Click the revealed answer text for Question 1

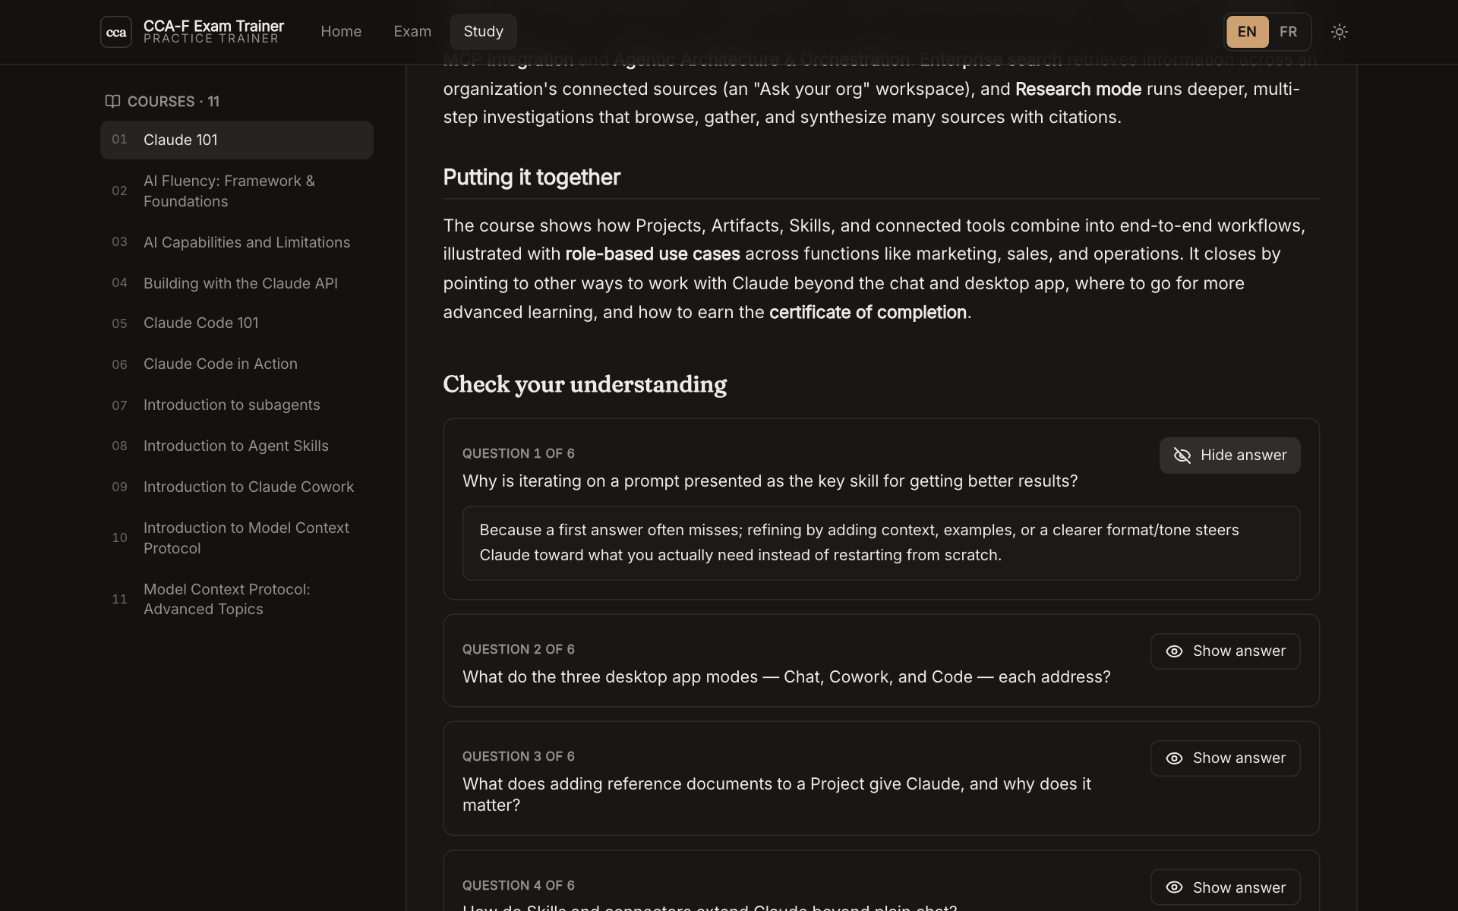coord(859,543)
